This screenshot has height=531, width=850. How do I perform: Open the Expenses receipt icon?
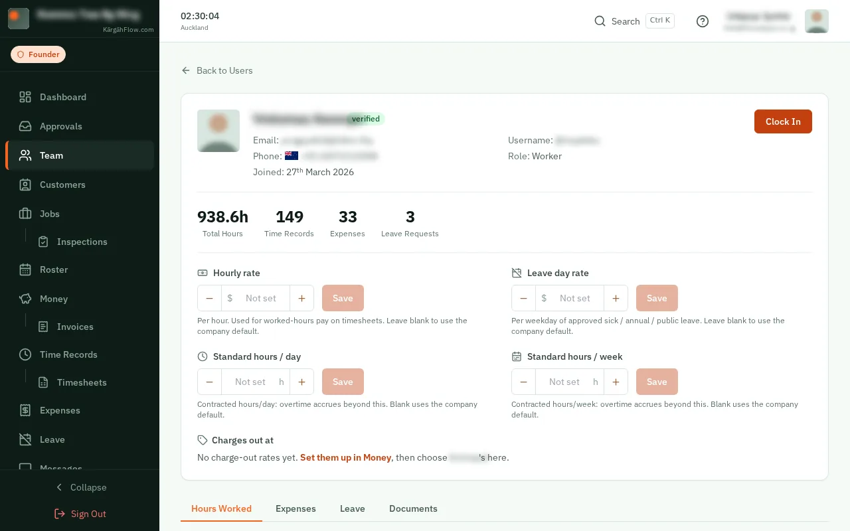coord(25,410)
